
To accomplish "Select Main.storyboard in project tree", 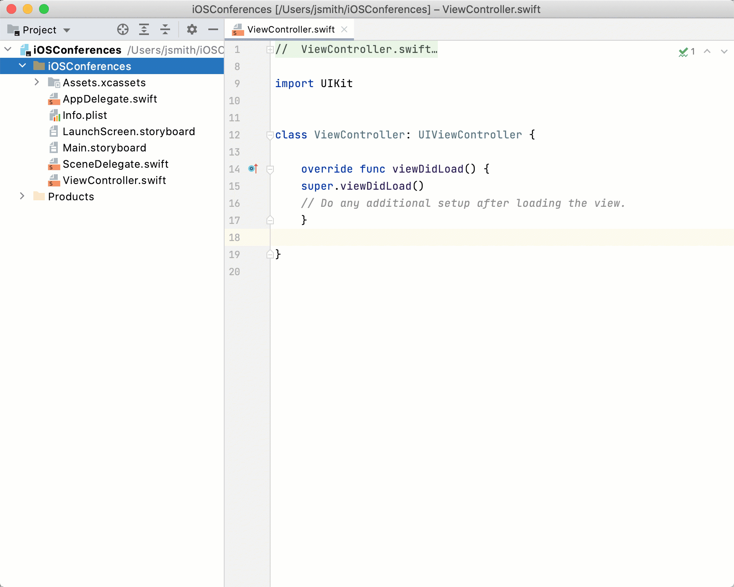I will 104,148.
